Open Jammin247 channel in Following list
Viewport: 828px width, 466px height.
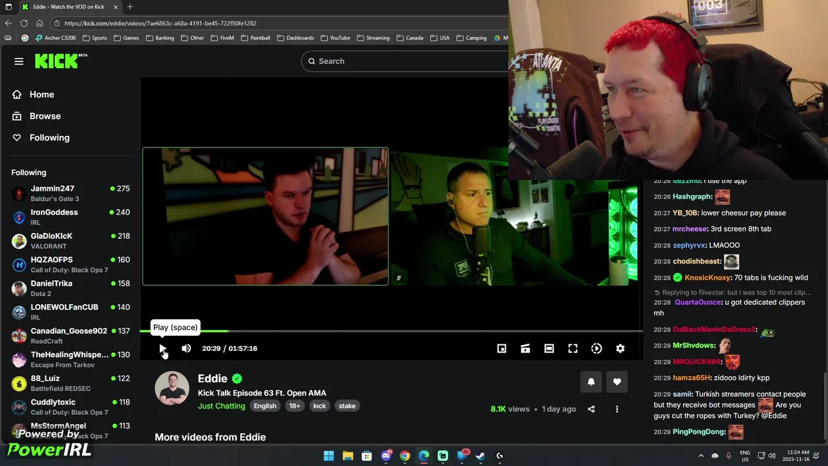pos(71,193)
